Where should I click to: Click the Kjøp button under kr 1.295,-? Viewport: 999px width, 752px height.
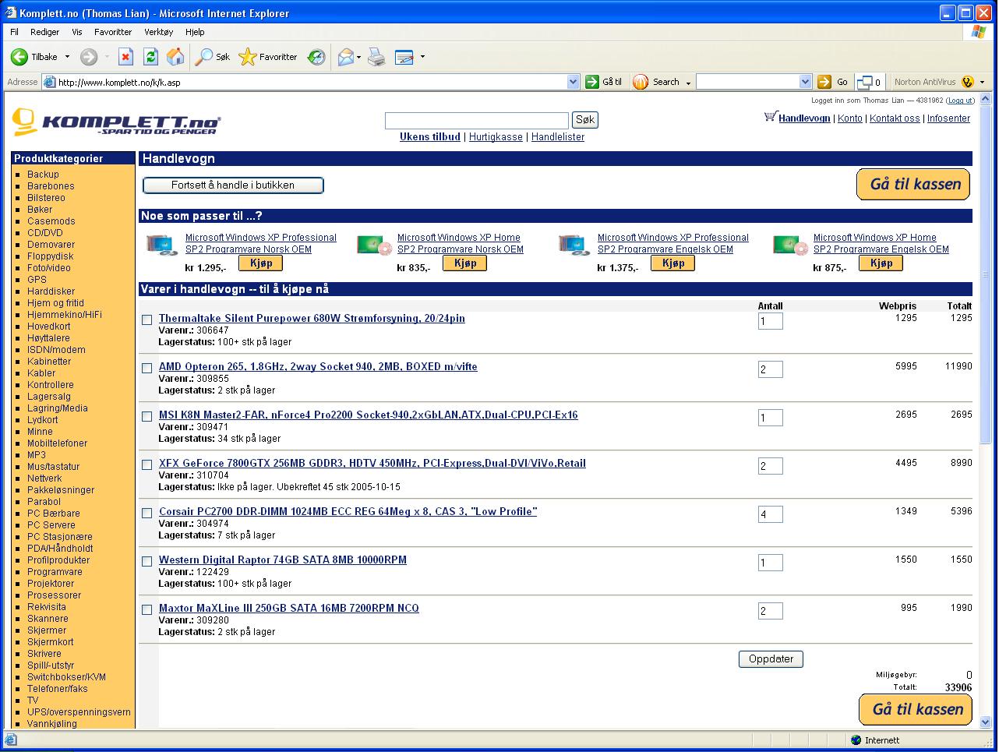click(x=261, y=263)
